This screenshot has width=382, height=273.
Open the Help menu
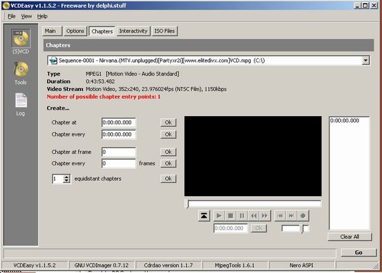pyautogui.click(x=43, y=17)
